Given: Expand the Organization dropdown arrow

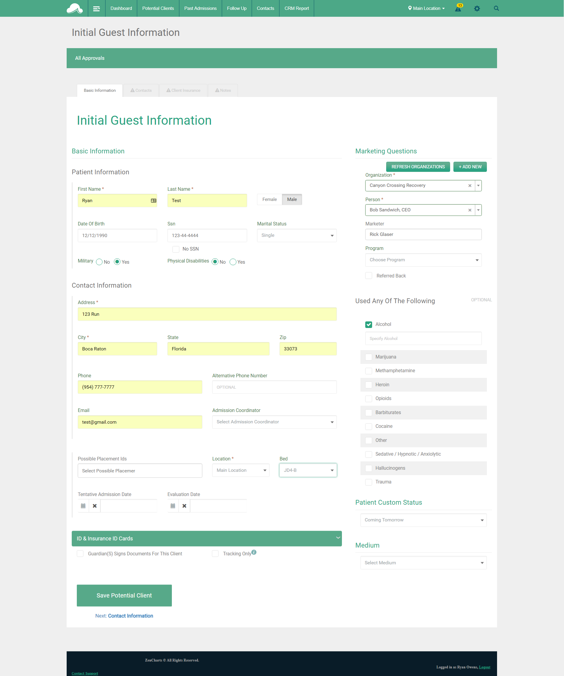Looking at the screenshot, I should click(479, 186).
